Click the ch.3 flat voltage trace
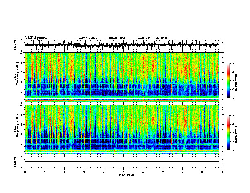This screenshot has width=250, height=193. pos(122,162)
